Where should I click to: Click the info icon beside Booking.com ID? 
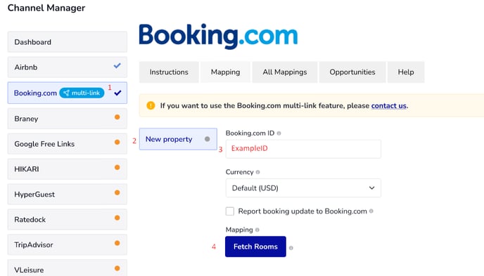pos(279,133)
